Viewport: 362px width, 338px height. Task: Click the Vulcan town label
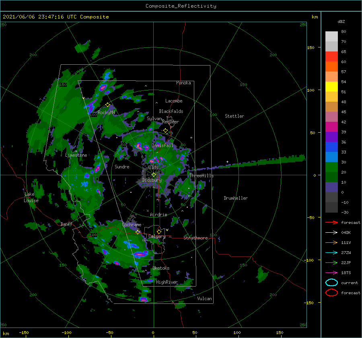[x=204, y=299]
